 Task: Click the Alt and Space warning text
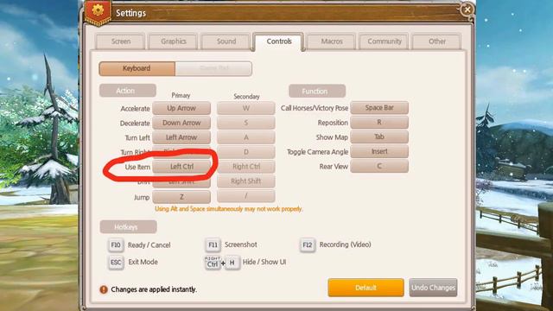[x=228, y=209]
